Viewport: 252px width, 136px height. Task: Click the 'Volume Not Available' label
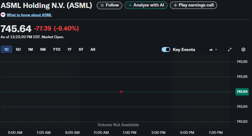pos(118,125)
